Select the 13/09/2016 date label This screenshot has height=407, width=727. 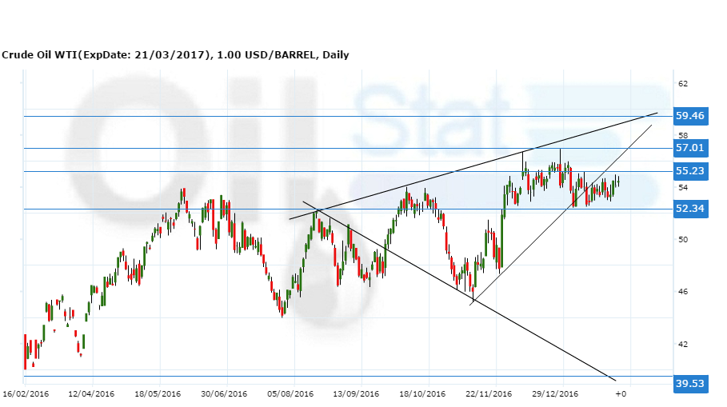356,394
